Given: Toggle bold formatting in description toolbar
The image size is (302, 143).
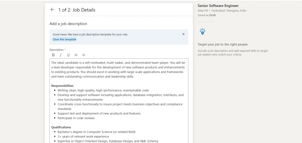Looking at the screenshot, I should click(x=53, y=55).
